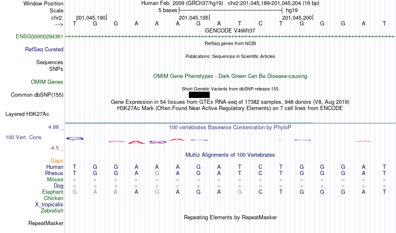Viewport: 396px width, 233px height.
Task: Click the Common dbSNP(155) track label
Action: [37, 95]
